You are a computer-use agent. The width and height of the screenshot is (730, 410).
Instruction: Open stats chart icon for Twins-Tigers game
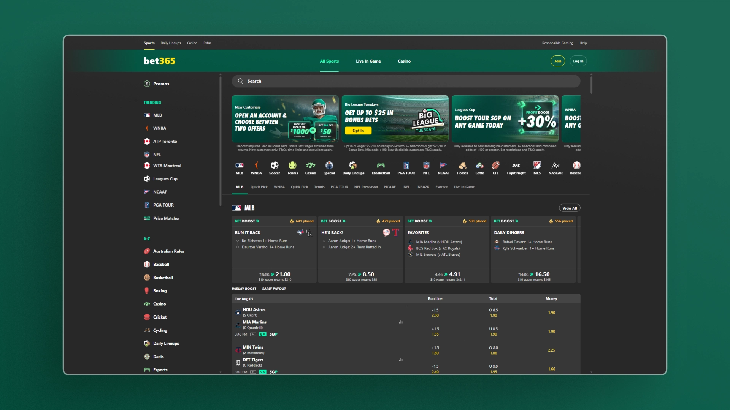click(401, 360)
